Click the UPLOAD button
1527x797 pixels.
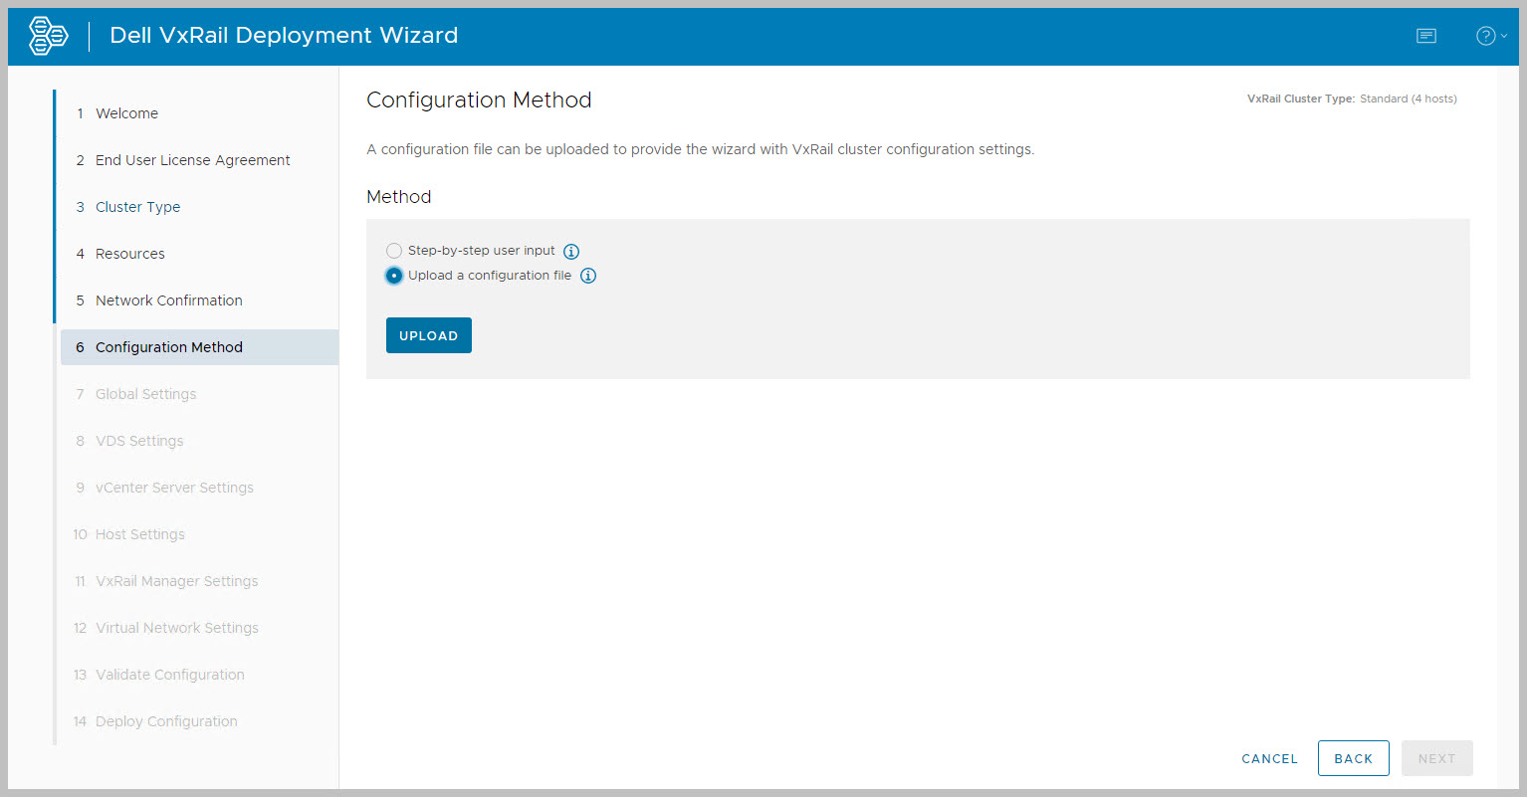[x=429, y=335]
